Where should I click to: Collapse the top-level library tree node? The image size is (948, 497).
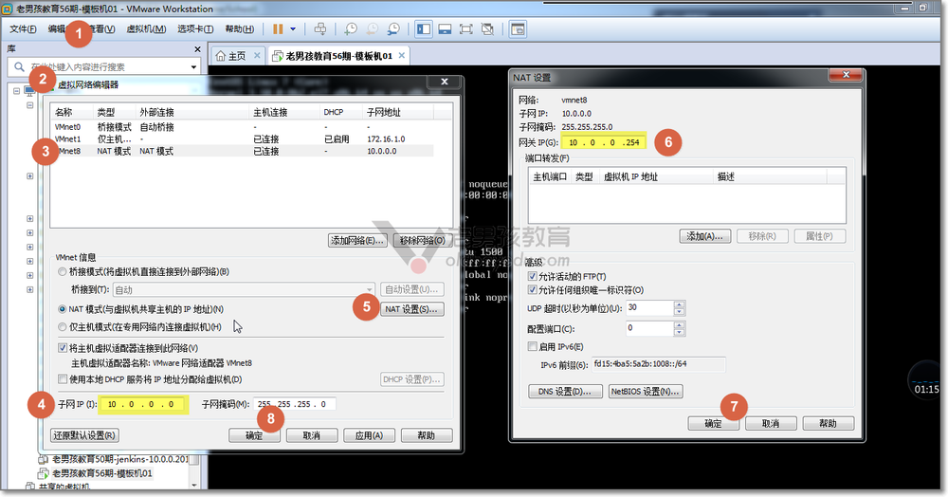16,91
